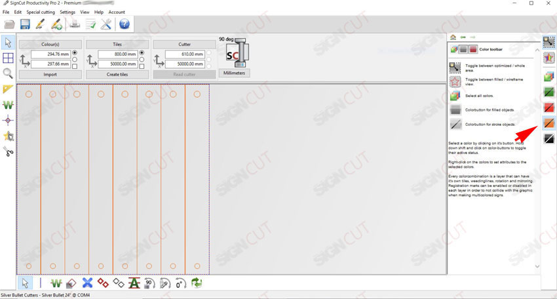Viewport: 557px width, 299px height.
Task: Select the black stroke color button
Action: pos(549,138)
